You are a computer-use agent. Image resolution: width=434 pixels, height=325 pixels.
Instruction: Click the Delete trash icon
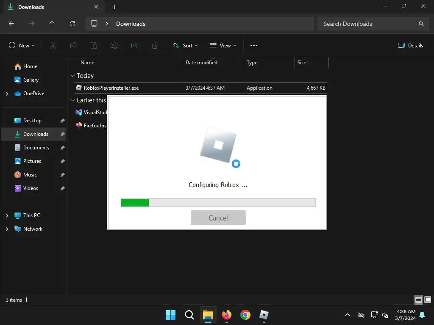point(155,45)
